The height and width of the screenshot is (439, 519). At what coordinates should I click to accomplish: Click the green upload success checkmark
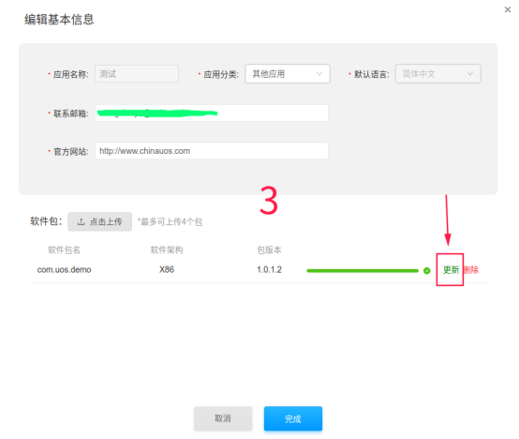click(x=426, y=271)
